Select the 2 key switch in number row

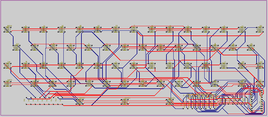[x=43, y=30]
